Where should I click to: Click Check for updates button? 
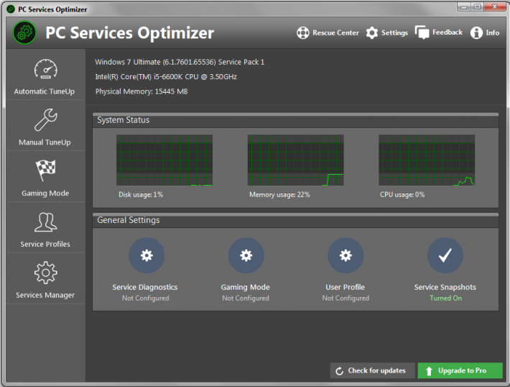click(372, 370)
